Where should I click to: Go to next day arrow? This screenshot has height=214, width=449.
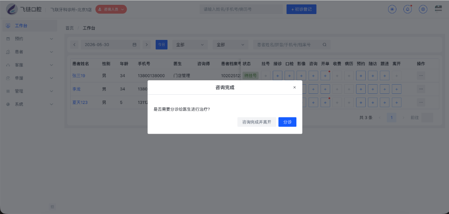pos(146,45)
